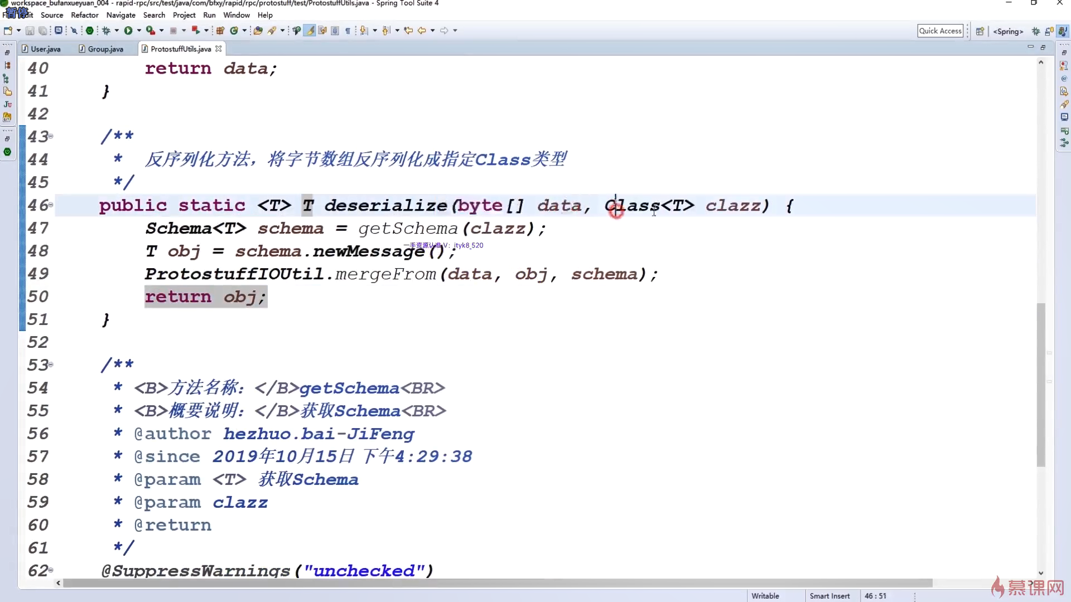Open the Refactor menu

coord(84,15)
